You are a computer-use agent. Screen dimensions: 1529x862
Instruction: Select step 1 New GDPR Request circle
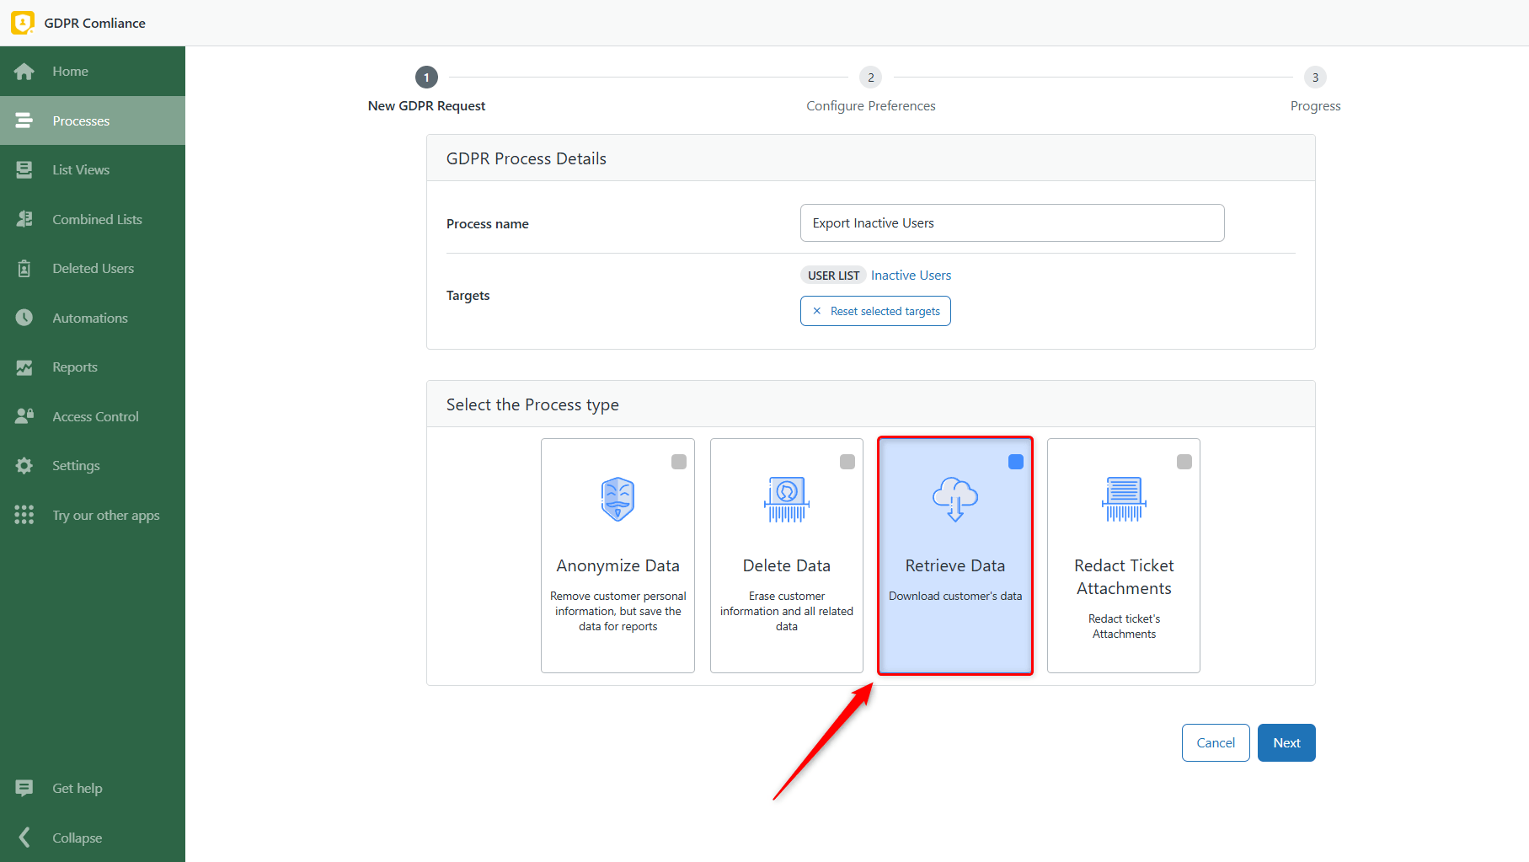tap(426, 78)
